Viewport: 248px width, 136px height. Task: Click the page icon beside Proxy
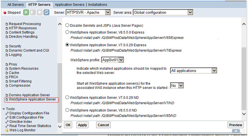7,64
